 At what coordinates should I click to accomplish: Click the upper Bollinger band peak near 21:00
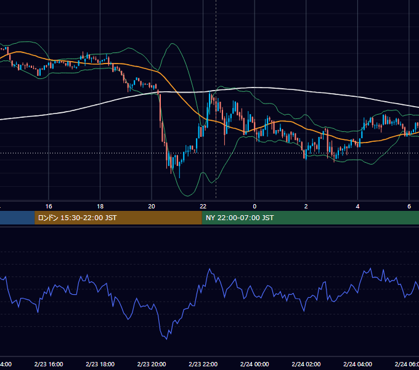point(173,43)
